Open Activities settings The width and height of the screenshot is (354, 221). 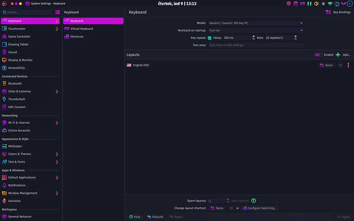pyautogui.click(x=30, y=201)
